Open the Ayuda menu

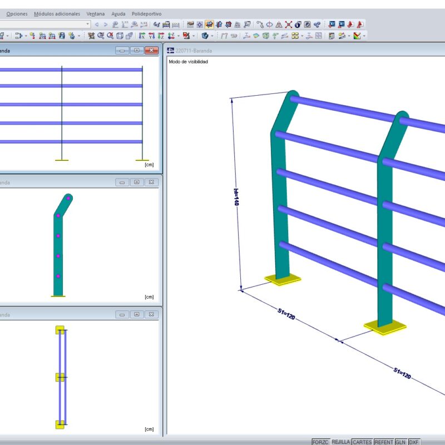[x=118, y=13]
